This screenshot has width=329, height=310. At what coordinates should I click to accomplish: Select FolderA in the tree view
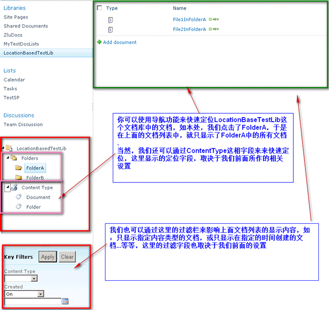(35, 168)
